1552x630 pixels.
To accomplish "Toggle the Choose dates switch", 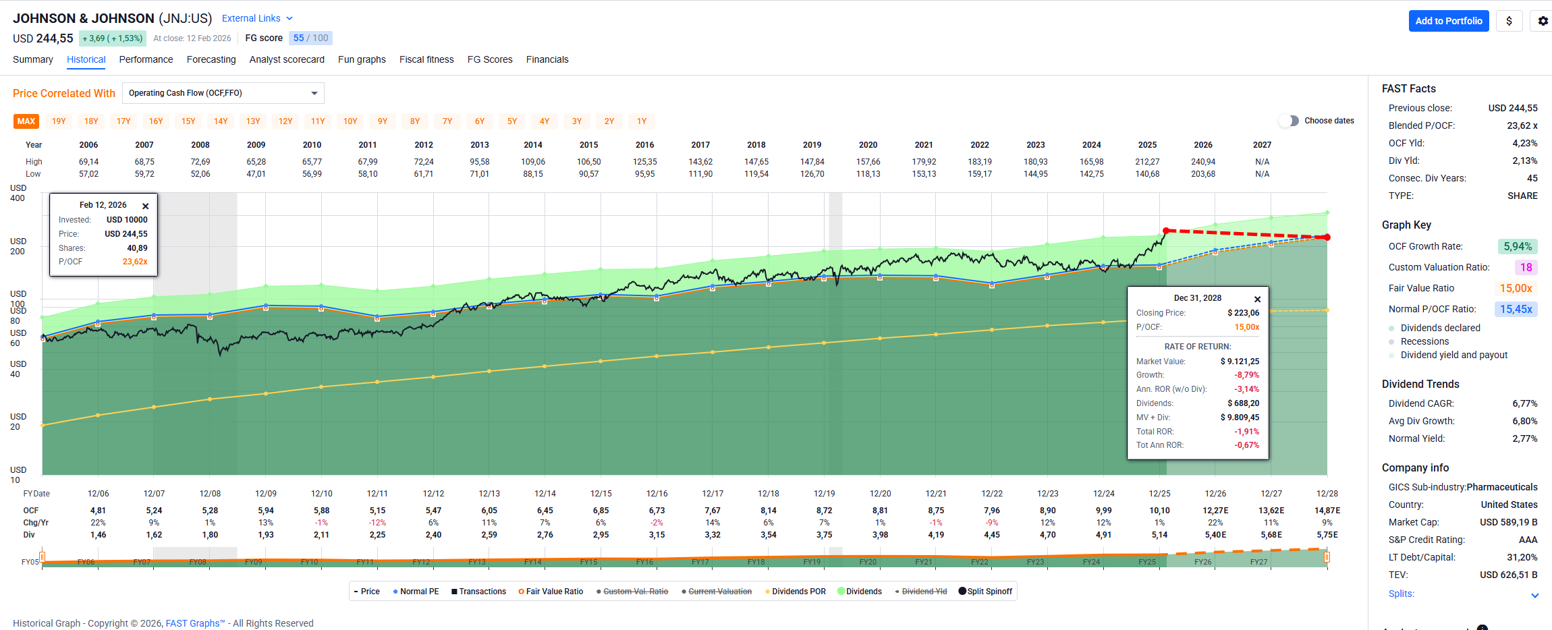I will (x=1289, y=121).
